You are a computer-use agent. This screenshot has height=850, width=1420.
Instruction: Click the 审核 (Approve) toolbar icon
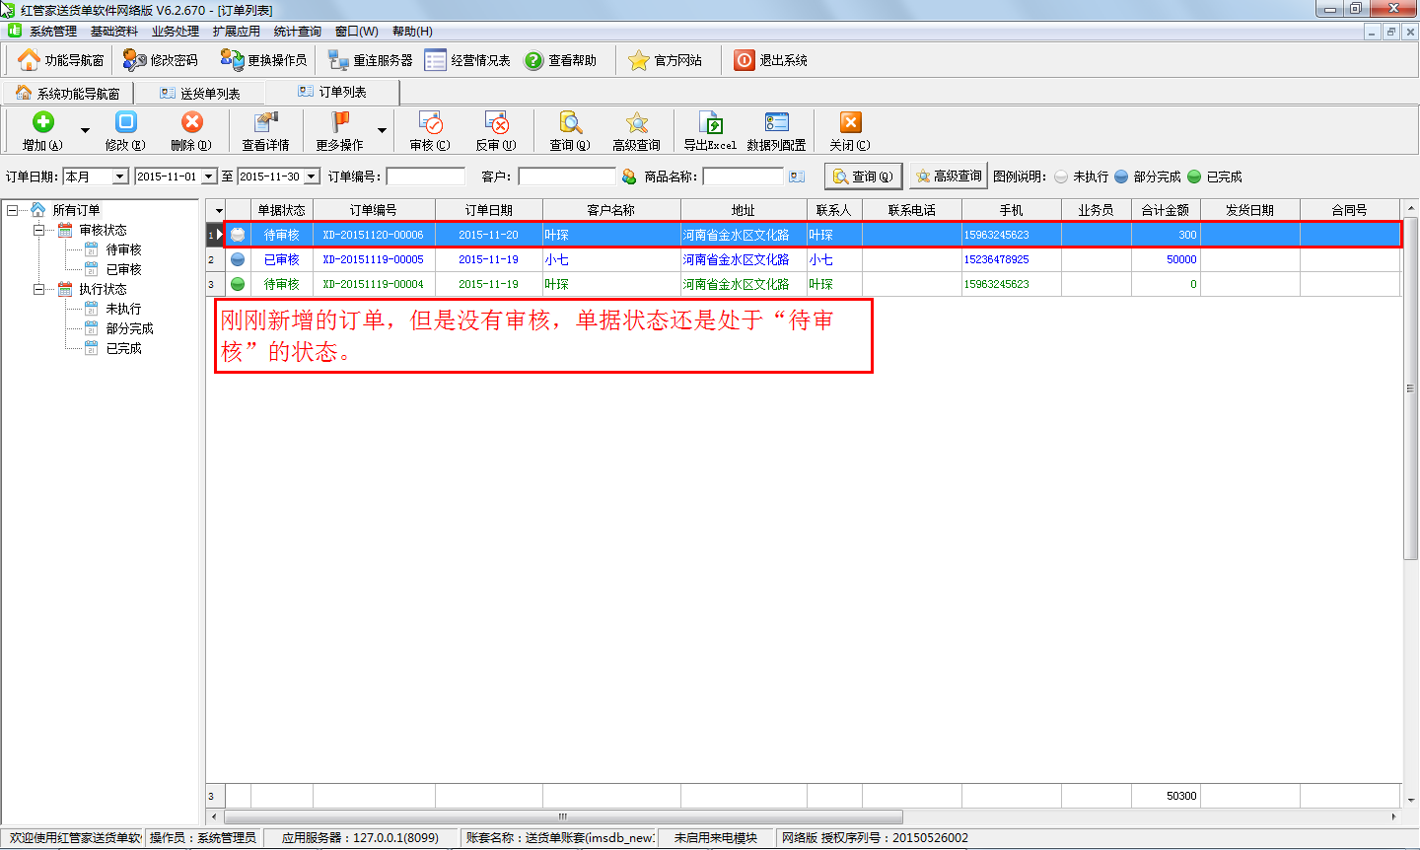[x=430, y=122]
